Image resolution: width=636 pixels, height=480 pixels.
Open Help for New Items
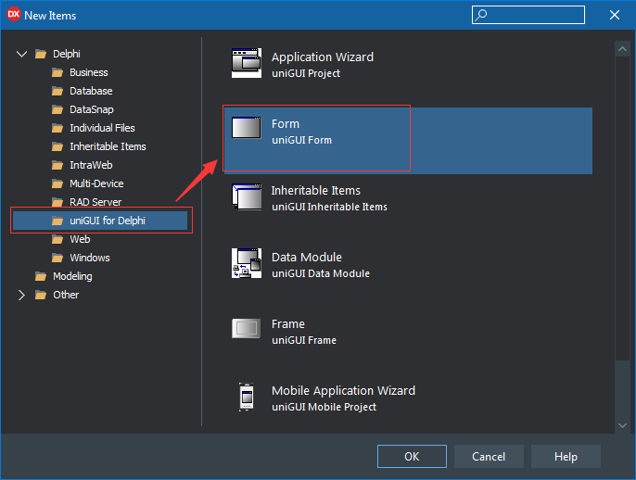pos(566,457)
